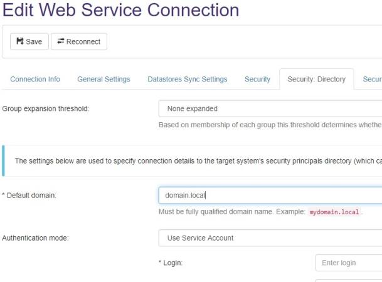Select the Security: Directory tab

[x=316, y=80]
